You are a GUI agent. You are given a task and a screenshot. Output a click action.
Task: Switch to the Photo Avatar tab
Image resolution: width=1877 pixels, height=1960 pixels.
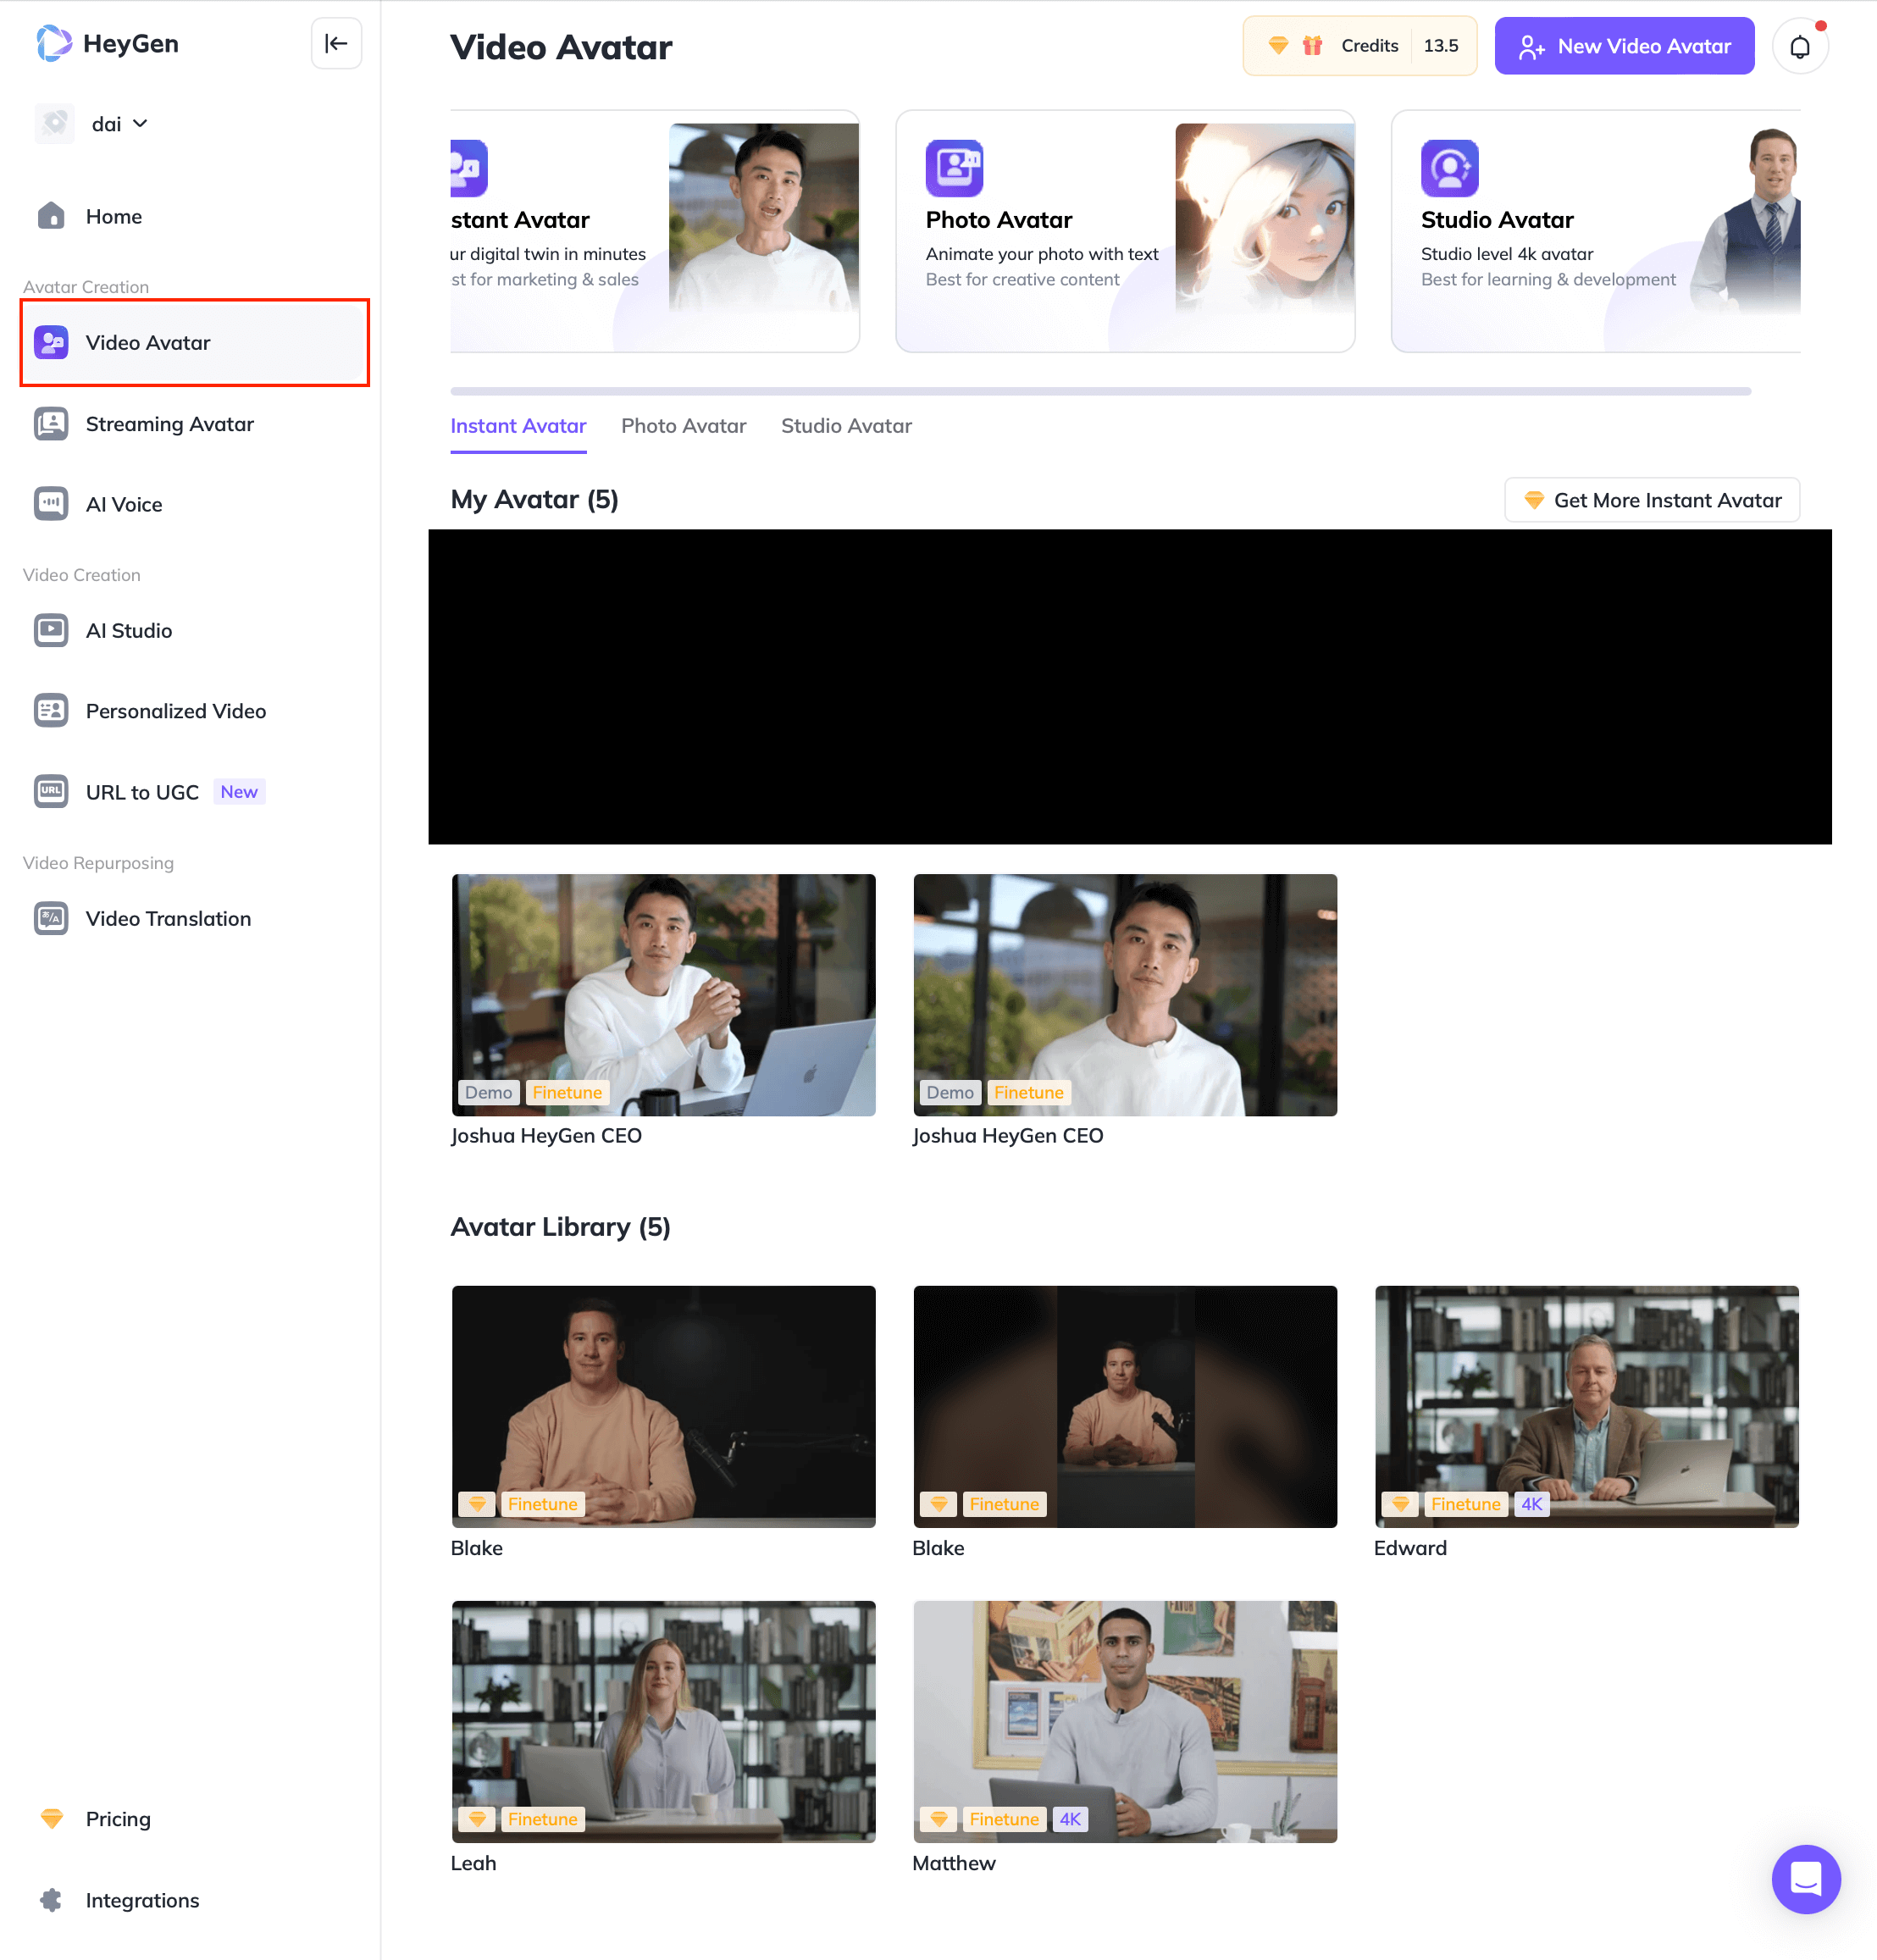[684, 426]
